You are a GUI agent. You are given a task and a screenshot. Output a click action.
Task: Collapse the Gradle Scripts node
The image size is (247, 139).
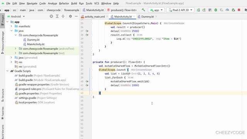7,71
